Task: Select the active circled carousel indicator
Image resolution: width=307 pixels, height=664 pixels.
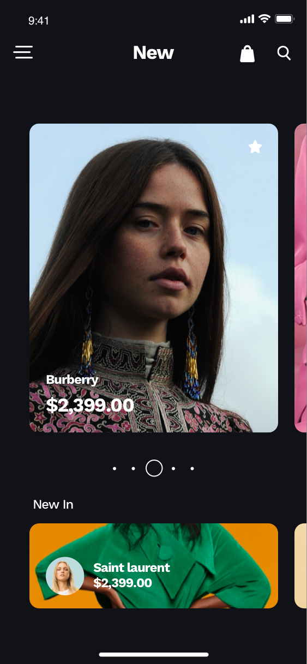Action: [x=154, y=468]
